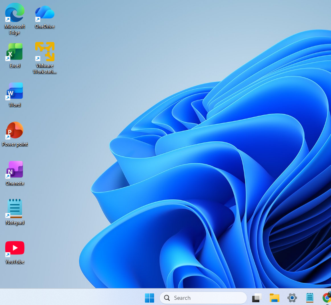Select the Word shortcut icon
Viewport: 331px width, 305px height.
click(14, 91)
